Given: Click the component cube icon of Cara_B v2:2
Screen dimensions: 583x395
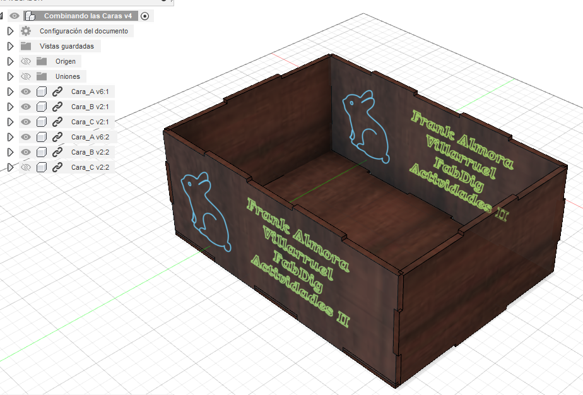Looking at the screenshot, I should (x=42, y=152).
